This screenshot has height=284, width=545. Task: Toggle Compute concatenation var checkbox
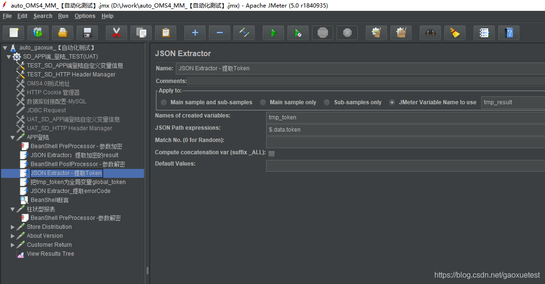pos(271,154)
